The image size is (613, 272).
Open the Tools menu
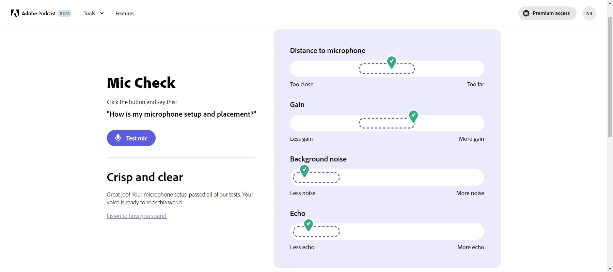(89, 14)
